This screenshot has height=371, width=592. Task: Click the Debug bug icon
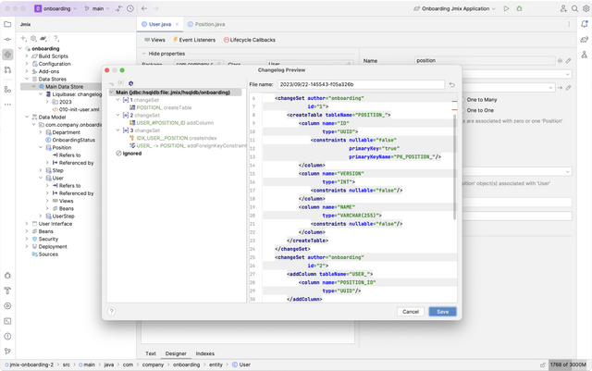click(519, 8)
